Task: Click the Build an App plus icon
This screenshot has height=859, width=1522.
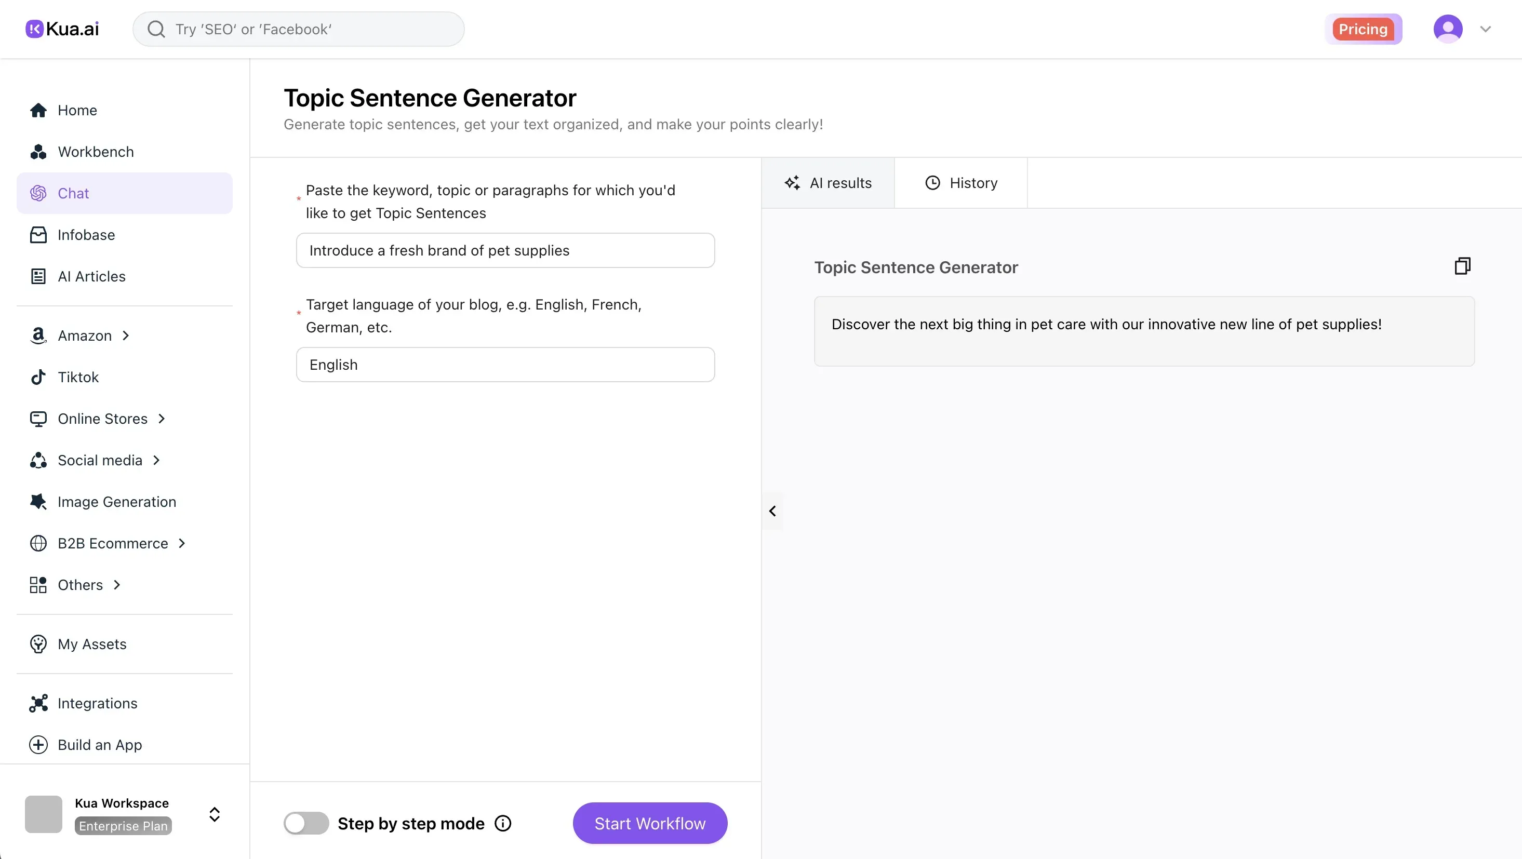Action: click(38, 744)
